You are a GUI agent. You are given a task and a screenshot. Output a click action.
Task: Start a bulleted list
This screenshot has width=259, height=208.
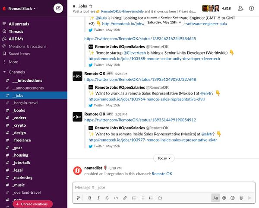(x=142, y=198)
